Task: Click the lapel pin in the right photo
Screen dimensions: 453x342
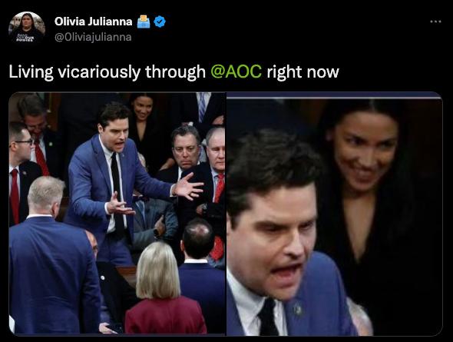Action: (297, 309)
